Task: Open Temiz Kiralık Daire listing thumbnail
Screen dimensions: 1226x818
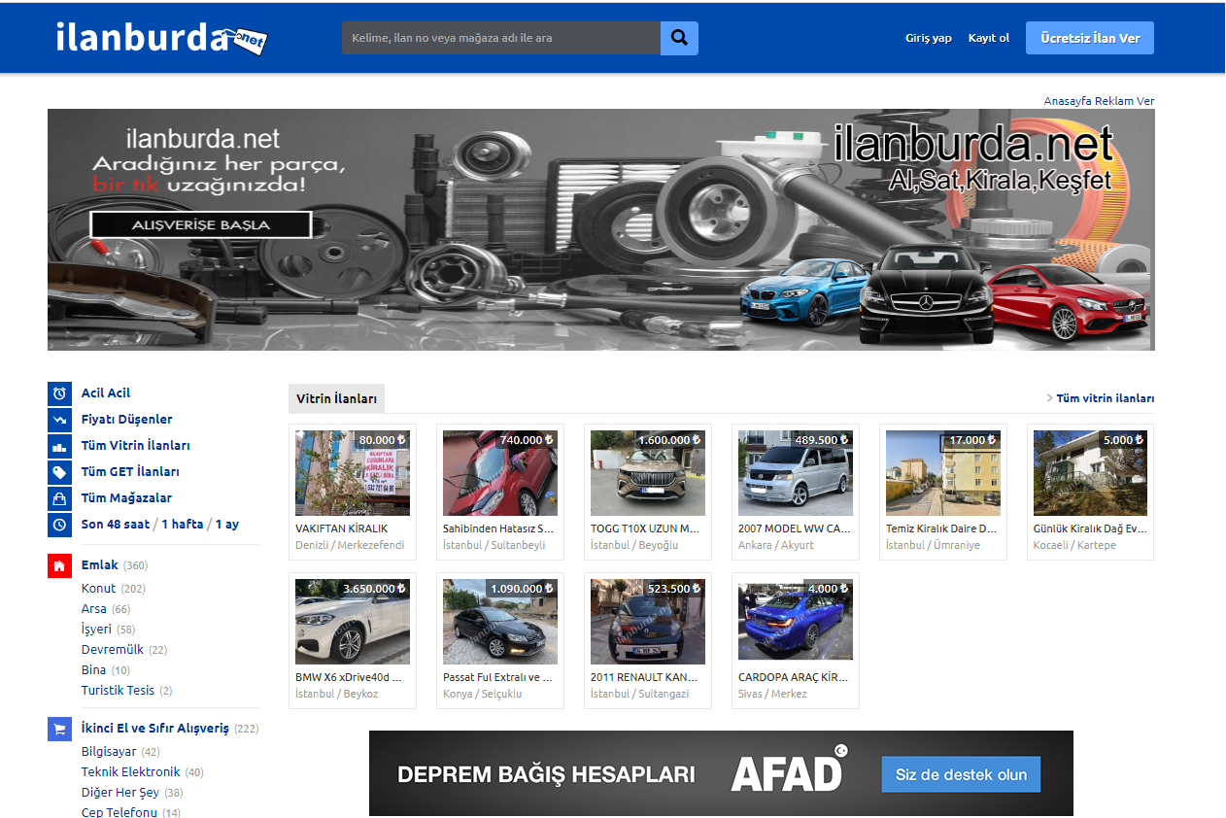Action: pyautogui.click(x=943, y=473)
